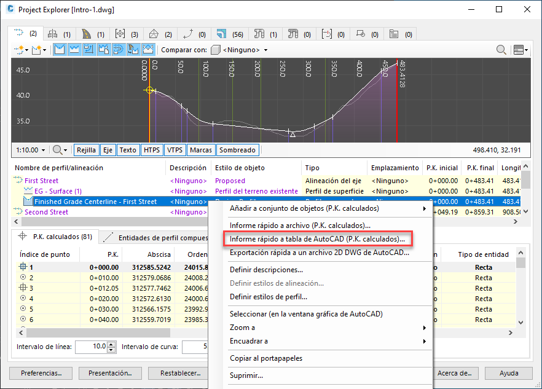Image resolution: width=542 pixels, height=389 pixels.
Task: Click the Preferencias button
Action: pos(42,372)
